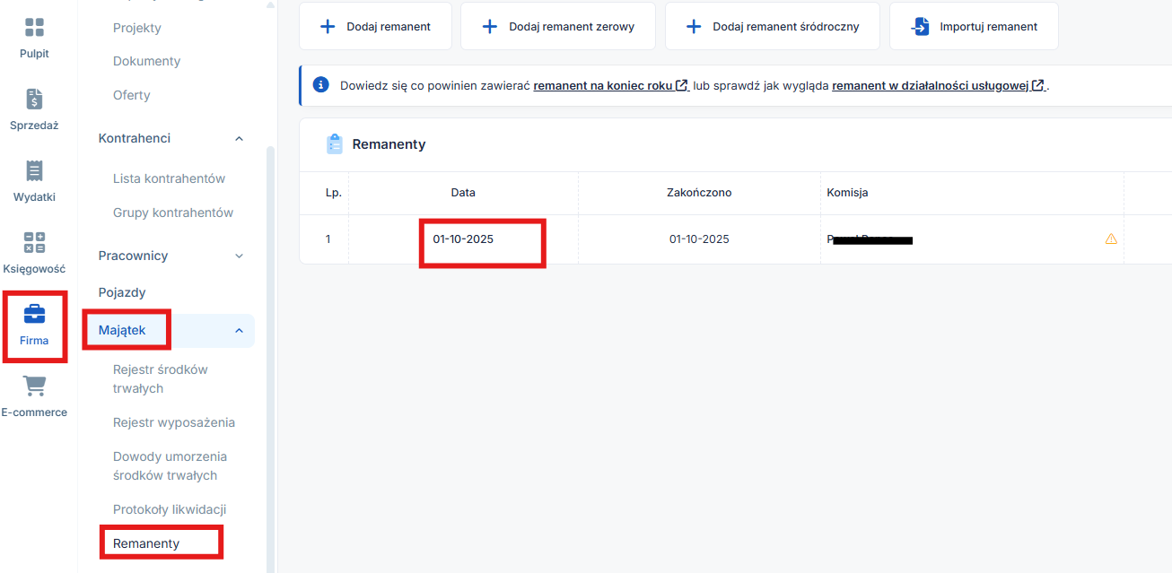Collapse the Majątek section chevron
This screenshot has width=1172, height=573.
pos(239,331)
